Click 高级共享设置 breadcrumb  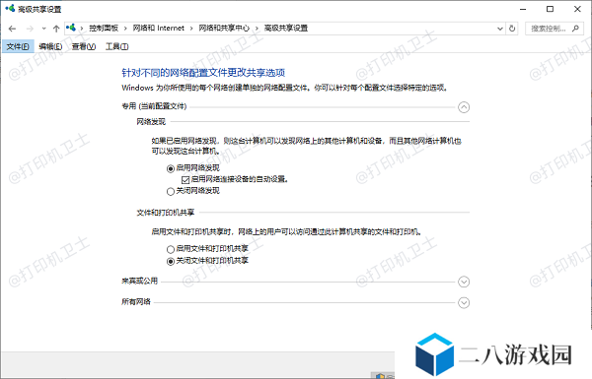286,29
